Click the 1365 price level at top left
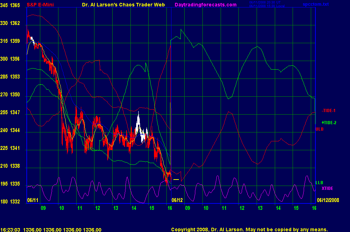This screenshot has width=350, height=232. [15, 5]
